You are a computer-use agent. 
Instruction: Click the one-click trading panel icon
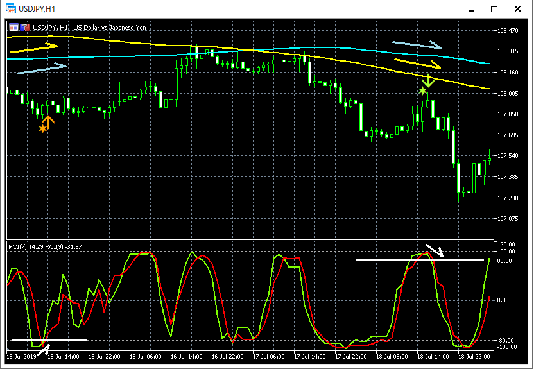tap(13, 27)
